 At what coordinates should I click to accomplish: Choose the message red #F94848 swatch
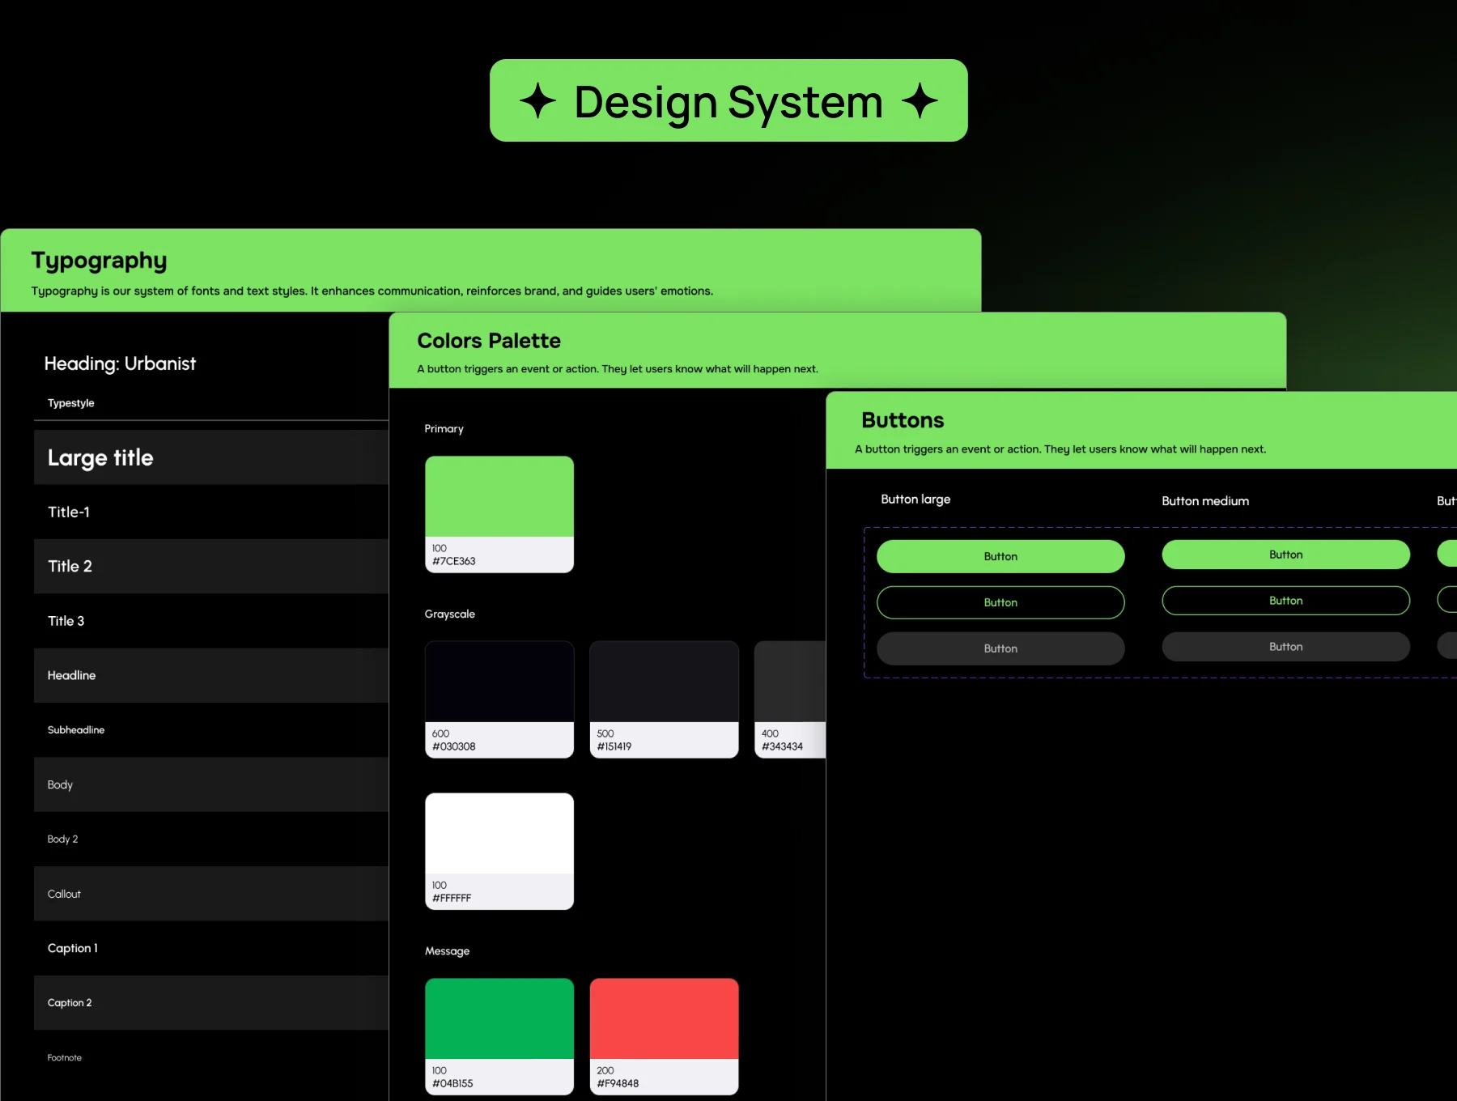coord(664,1036)
